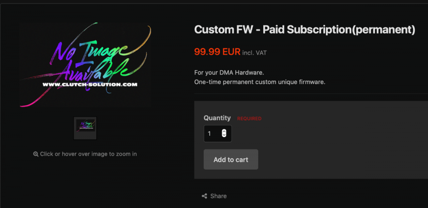Viewport: 428px width, 208px height.
Task: Click the incl. VAT label
Action: (x=254, y=53)
